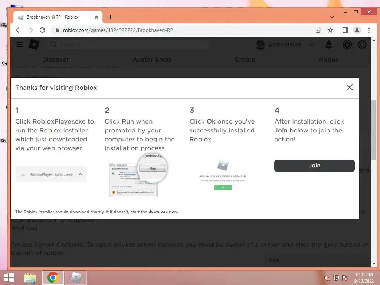380x285 pixels.
Task: Open Chrome three-dot menu
Action: pyautogui.click(x=369, y=30)
